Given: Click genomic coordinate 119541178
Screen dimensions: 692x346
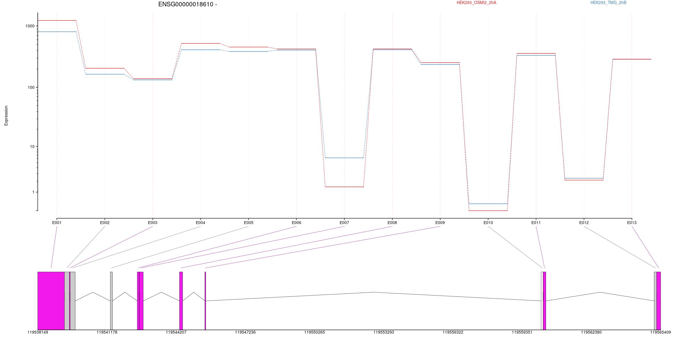Looking at the screenshot, I should pos(107,332).
